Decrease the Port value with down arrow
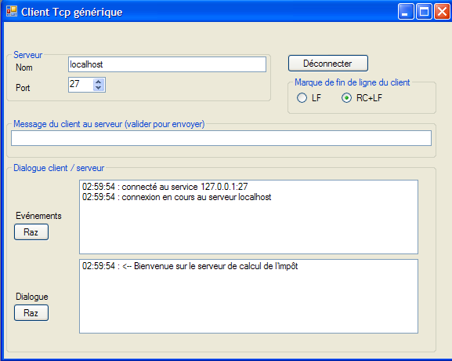 99,88
